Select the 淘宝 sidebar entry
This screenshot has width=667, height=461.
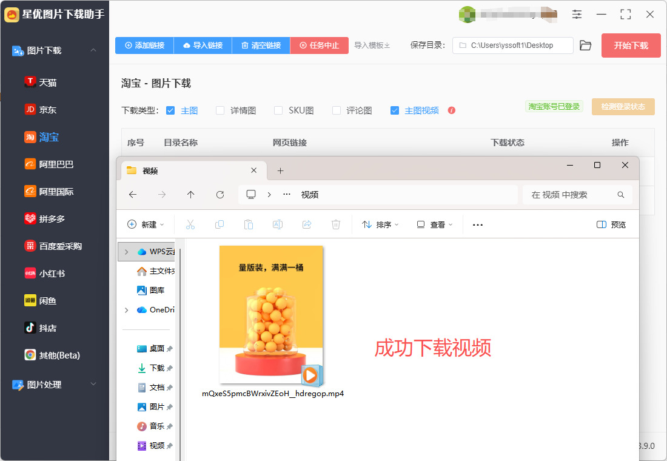click(x=42, y=137)
